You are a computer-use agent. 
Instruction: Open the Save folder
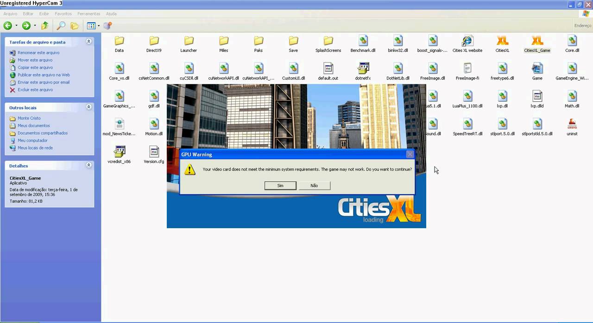tap(293, 44)
